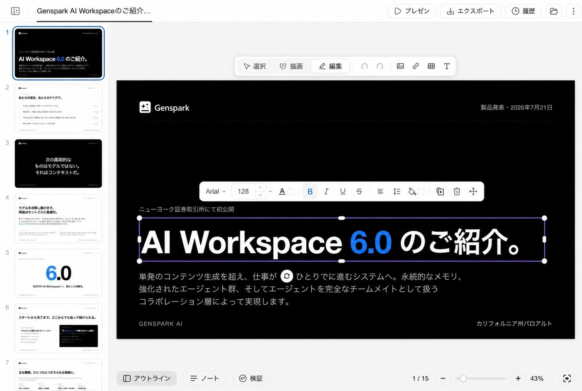Click the subtitle "ニューヨーク証券取引所にて初公開"
Viewport: 582px width, 391px height.
tap(187, 209)
